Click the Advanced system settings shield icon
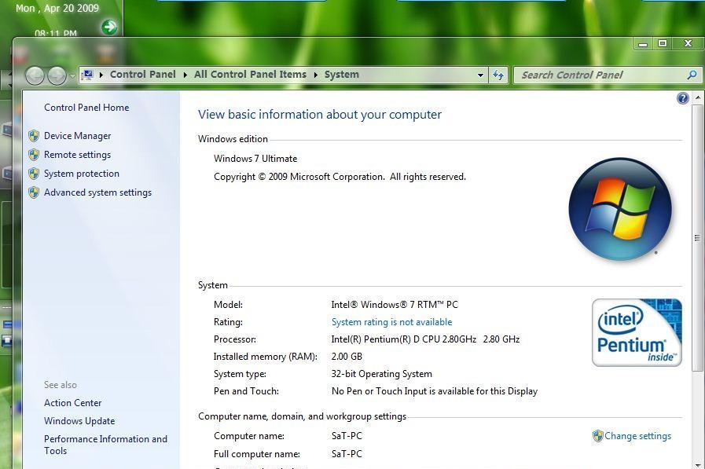The height and width of the screenshot is (469, 705). point(34,192)
